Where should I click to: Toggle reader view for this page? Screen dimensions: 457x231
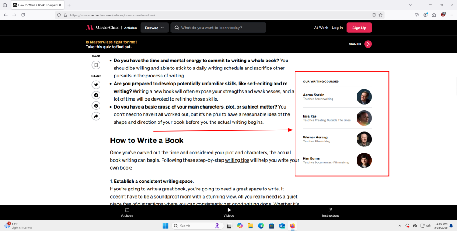[x=374, y=15]
